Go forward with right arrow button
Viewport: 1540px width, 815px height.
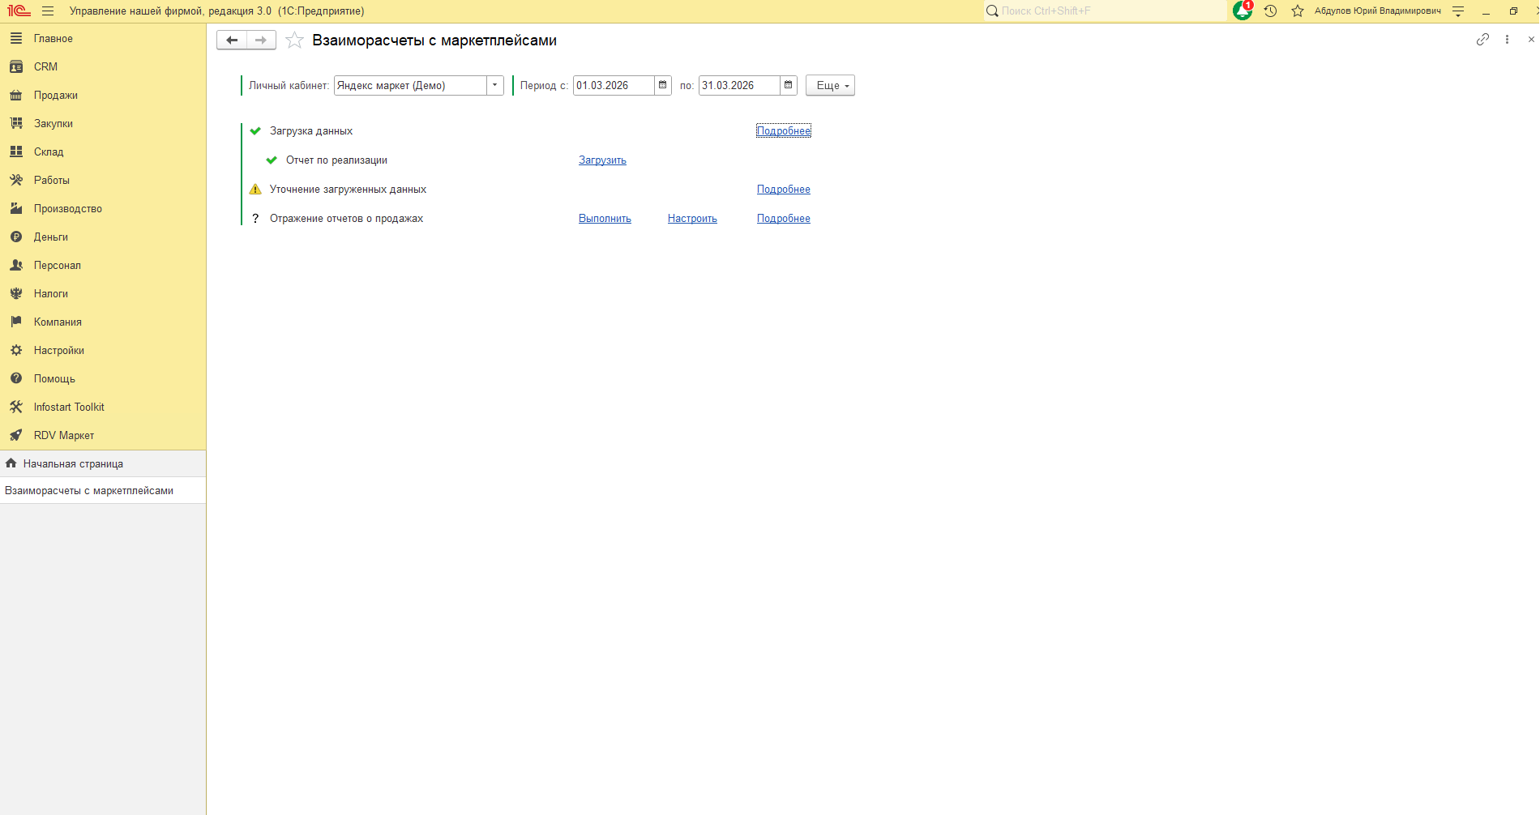pos(261,41)
